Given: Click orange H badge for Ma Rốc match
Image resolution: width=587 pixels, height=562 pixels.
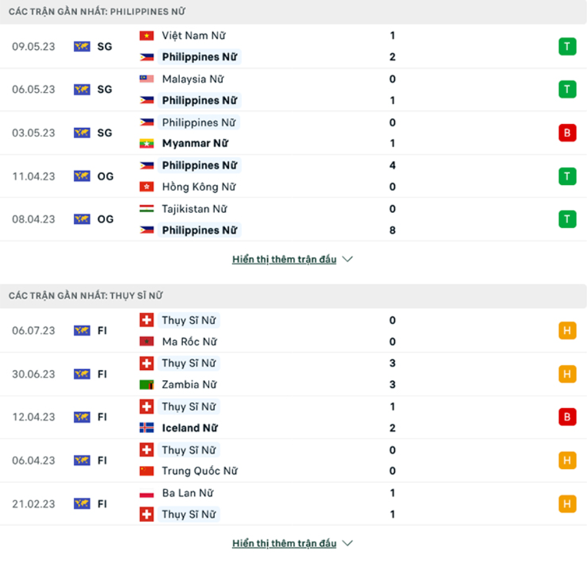Looking at the screenshot, I should [x=567, y=331].
